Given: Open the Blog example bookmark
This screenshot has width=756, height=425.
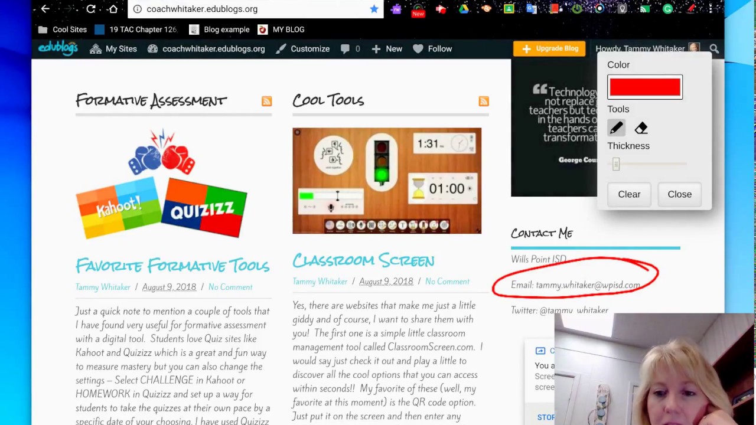Looking at the screenshot, I should [220, 30].
